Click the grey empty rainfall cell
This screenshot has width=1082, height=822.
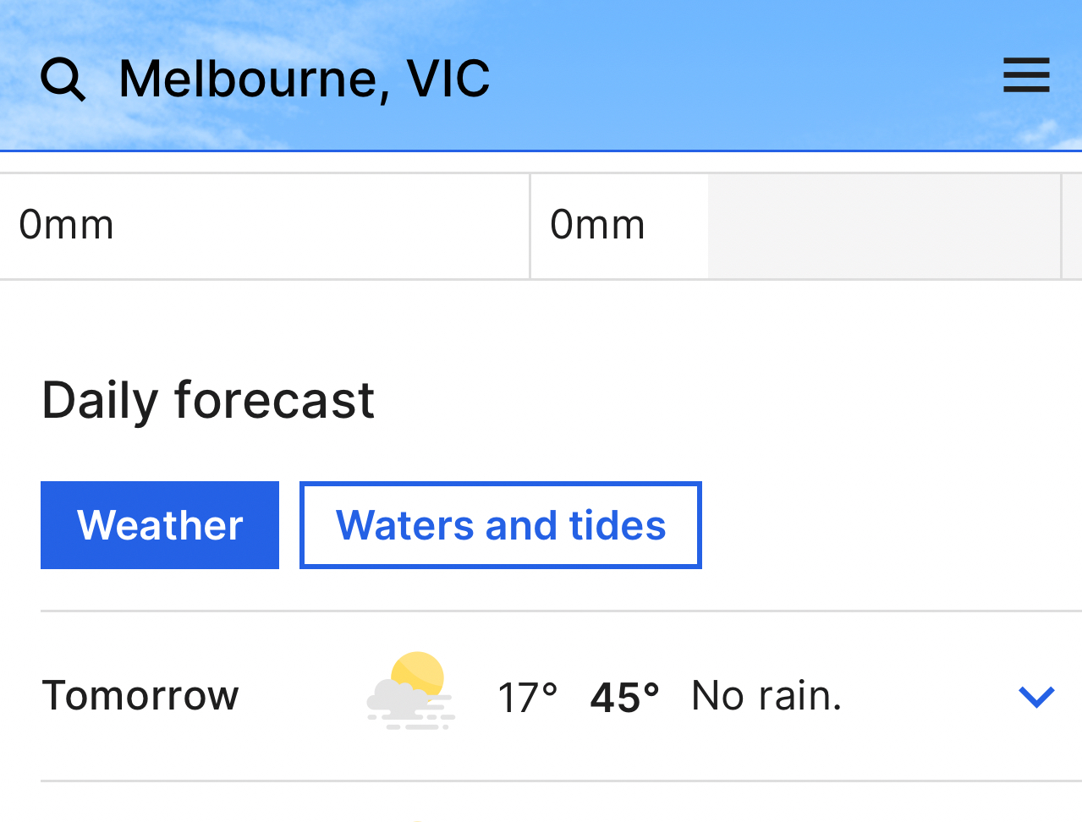(x=884, y=226)
